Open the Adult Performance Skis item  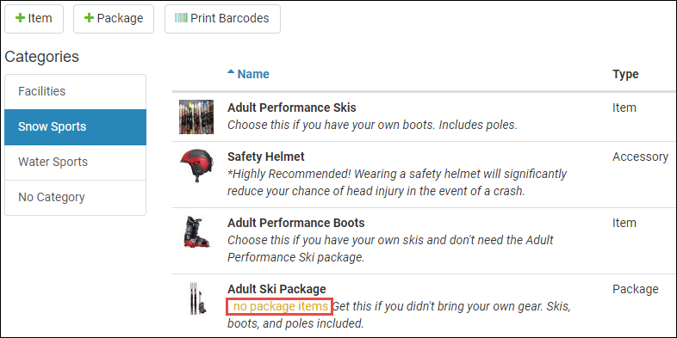pos(292,108)
